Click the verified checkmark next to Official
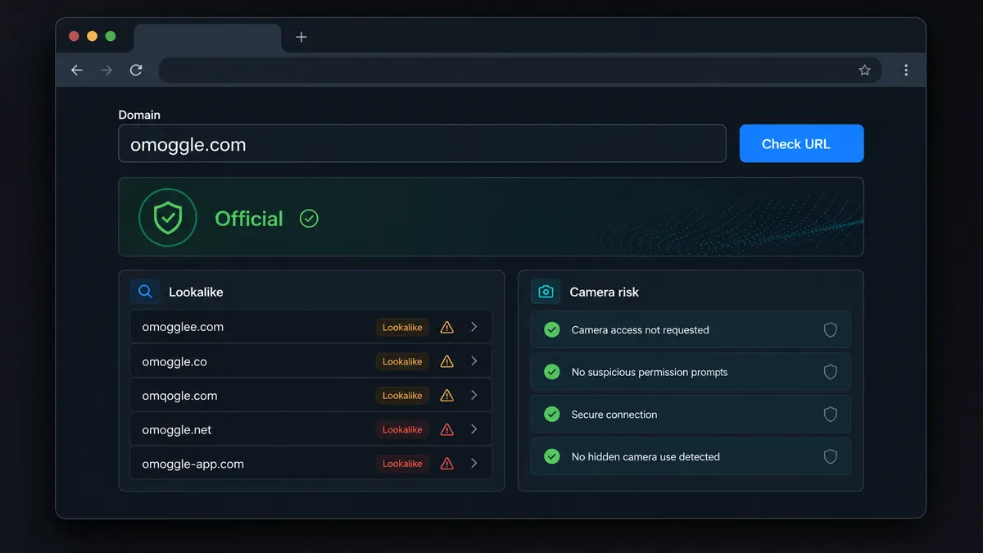Image resolution: width=983 pixels, height=553 pixels. click(x=309, y=219)
